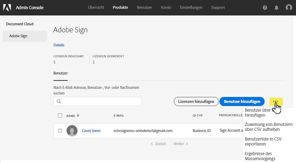Viewport: 296px width, 163px height.
Task: Select the Produkte tab
Action: (x=121, y=7)
